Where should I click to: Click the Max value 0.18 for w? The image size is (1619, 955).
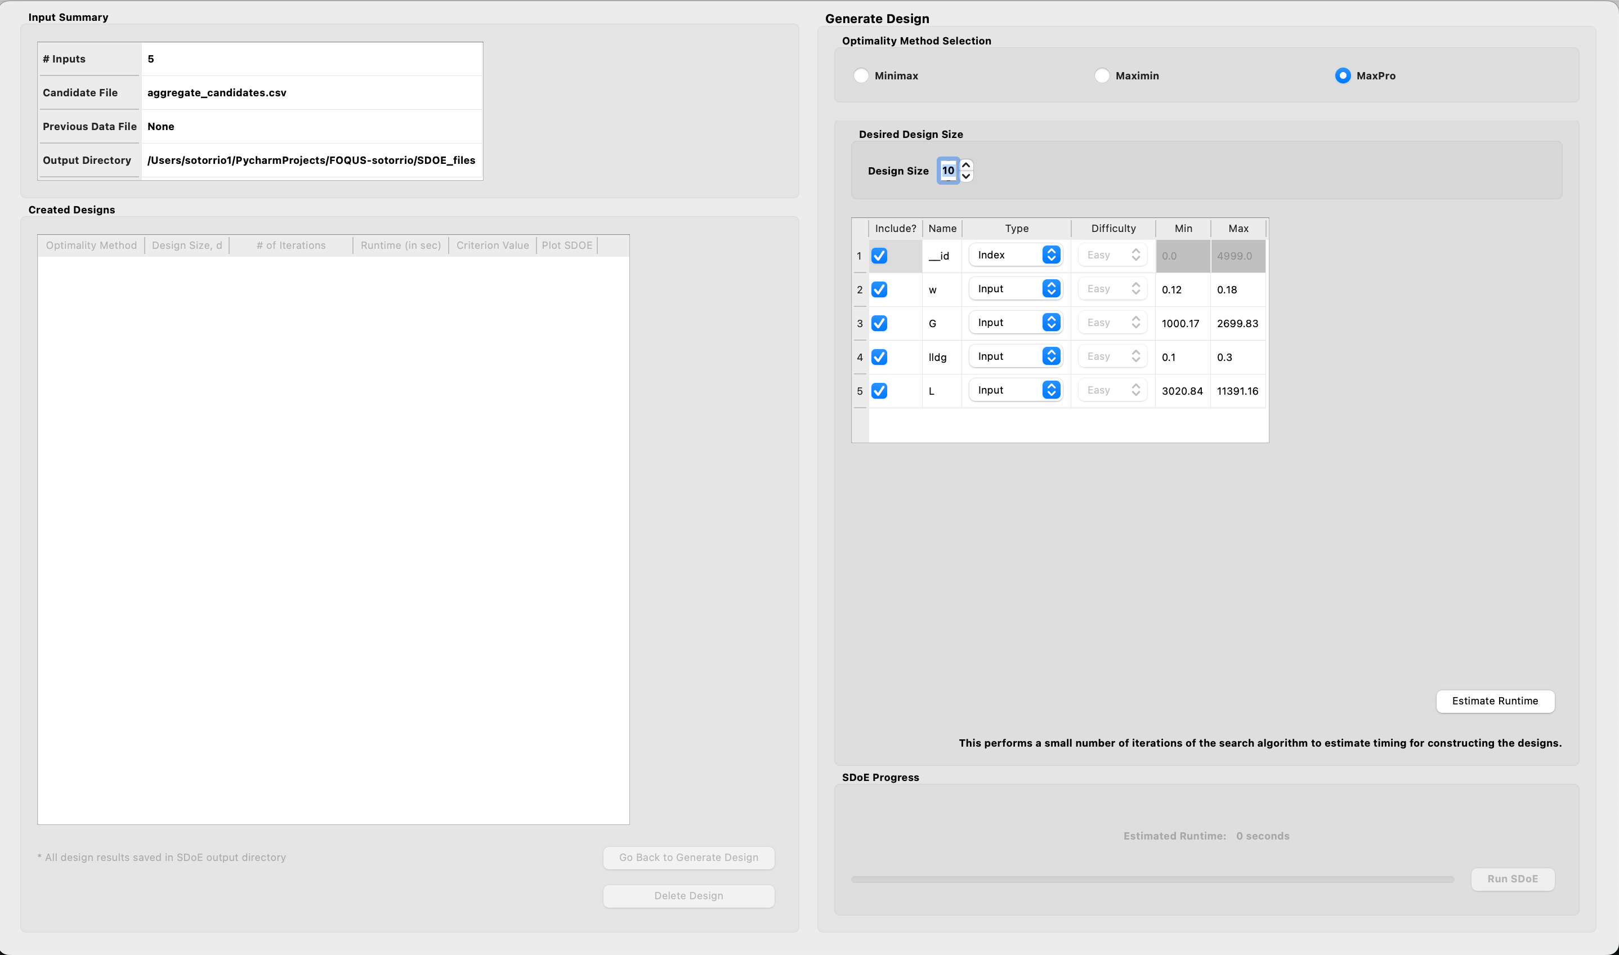1238,289
